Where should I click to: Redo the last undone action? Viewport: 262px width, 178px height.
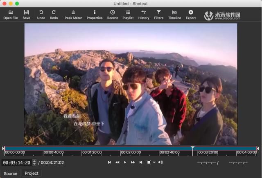click(x=54, y=15)
